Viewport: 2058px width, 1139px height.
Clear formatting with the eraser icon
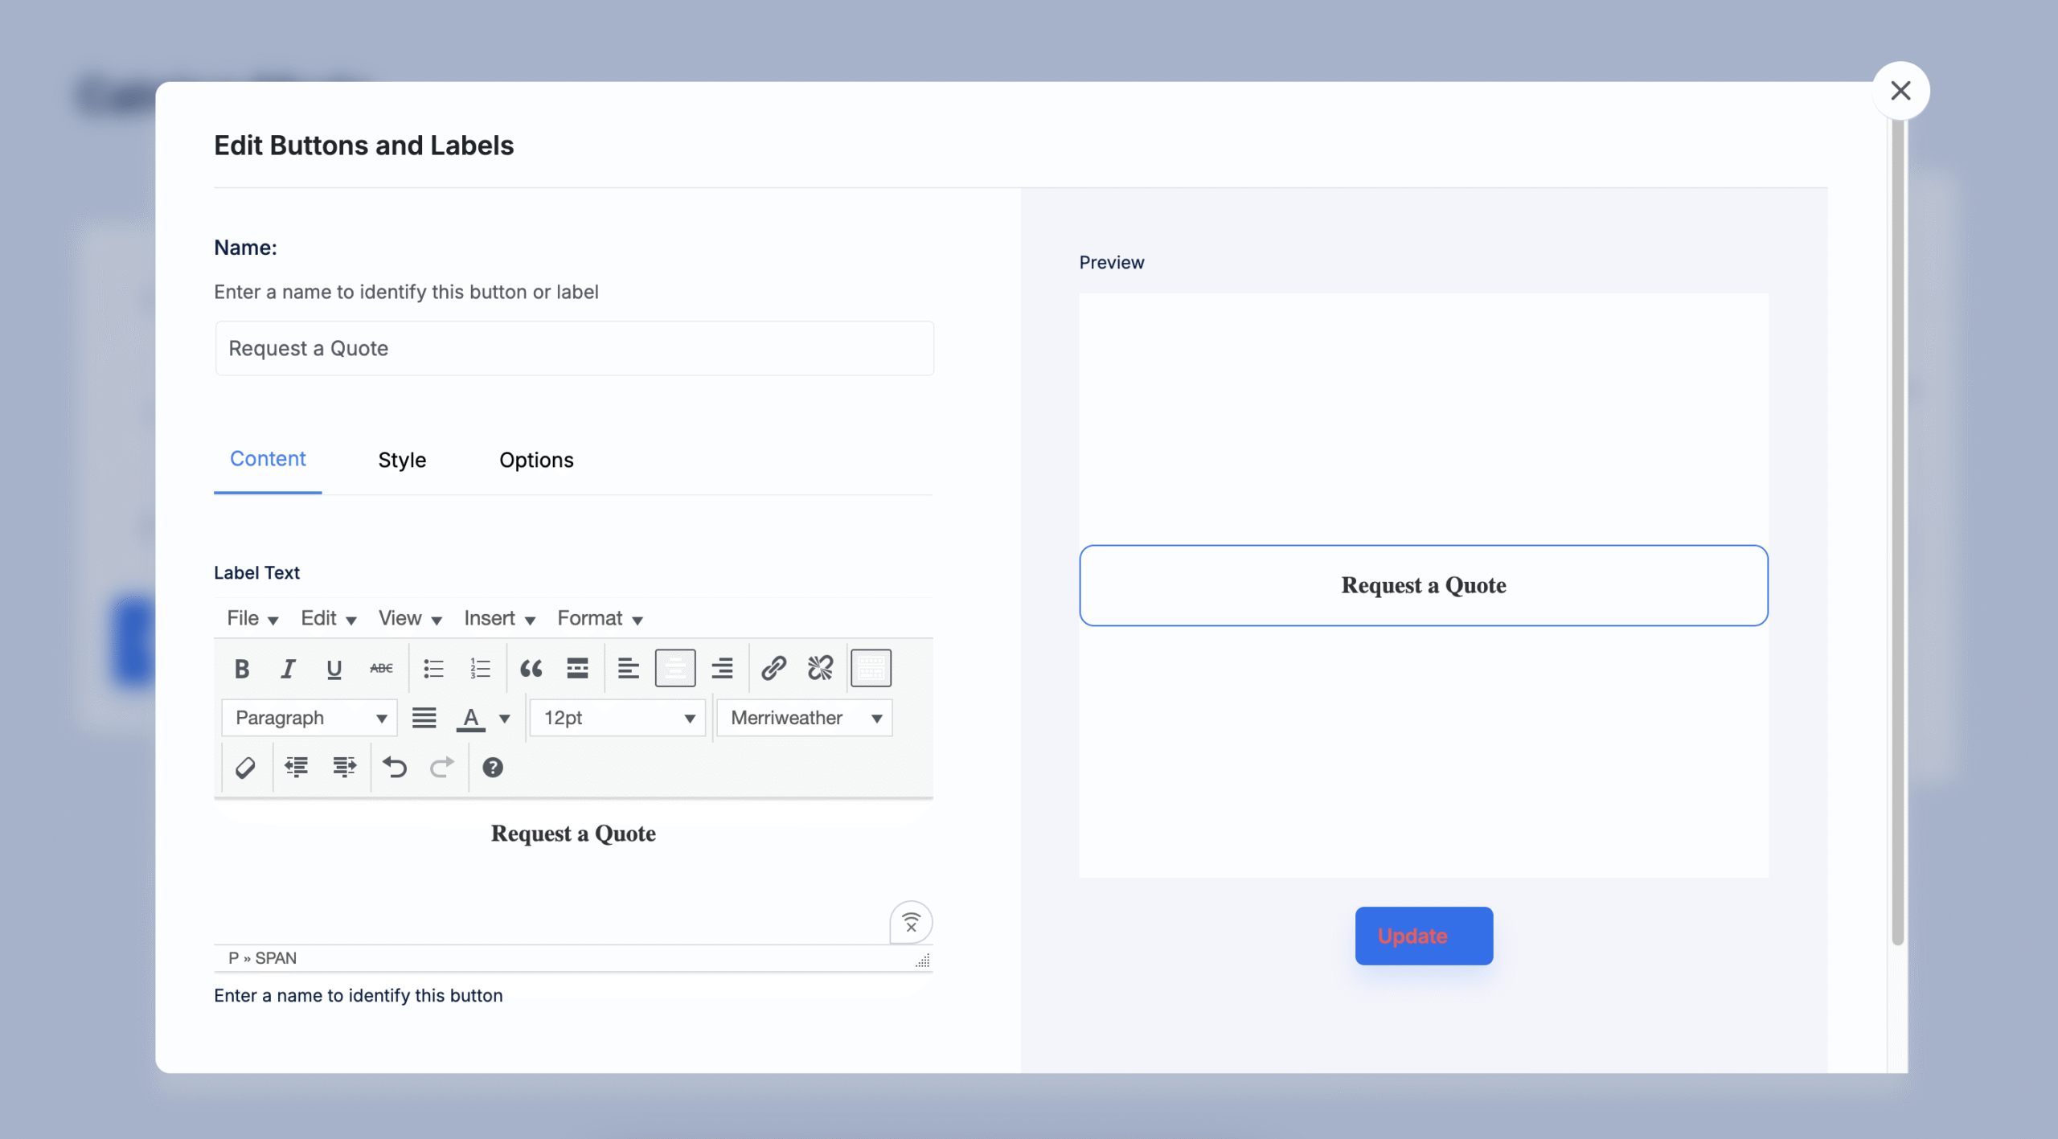(x=245, y=768)
